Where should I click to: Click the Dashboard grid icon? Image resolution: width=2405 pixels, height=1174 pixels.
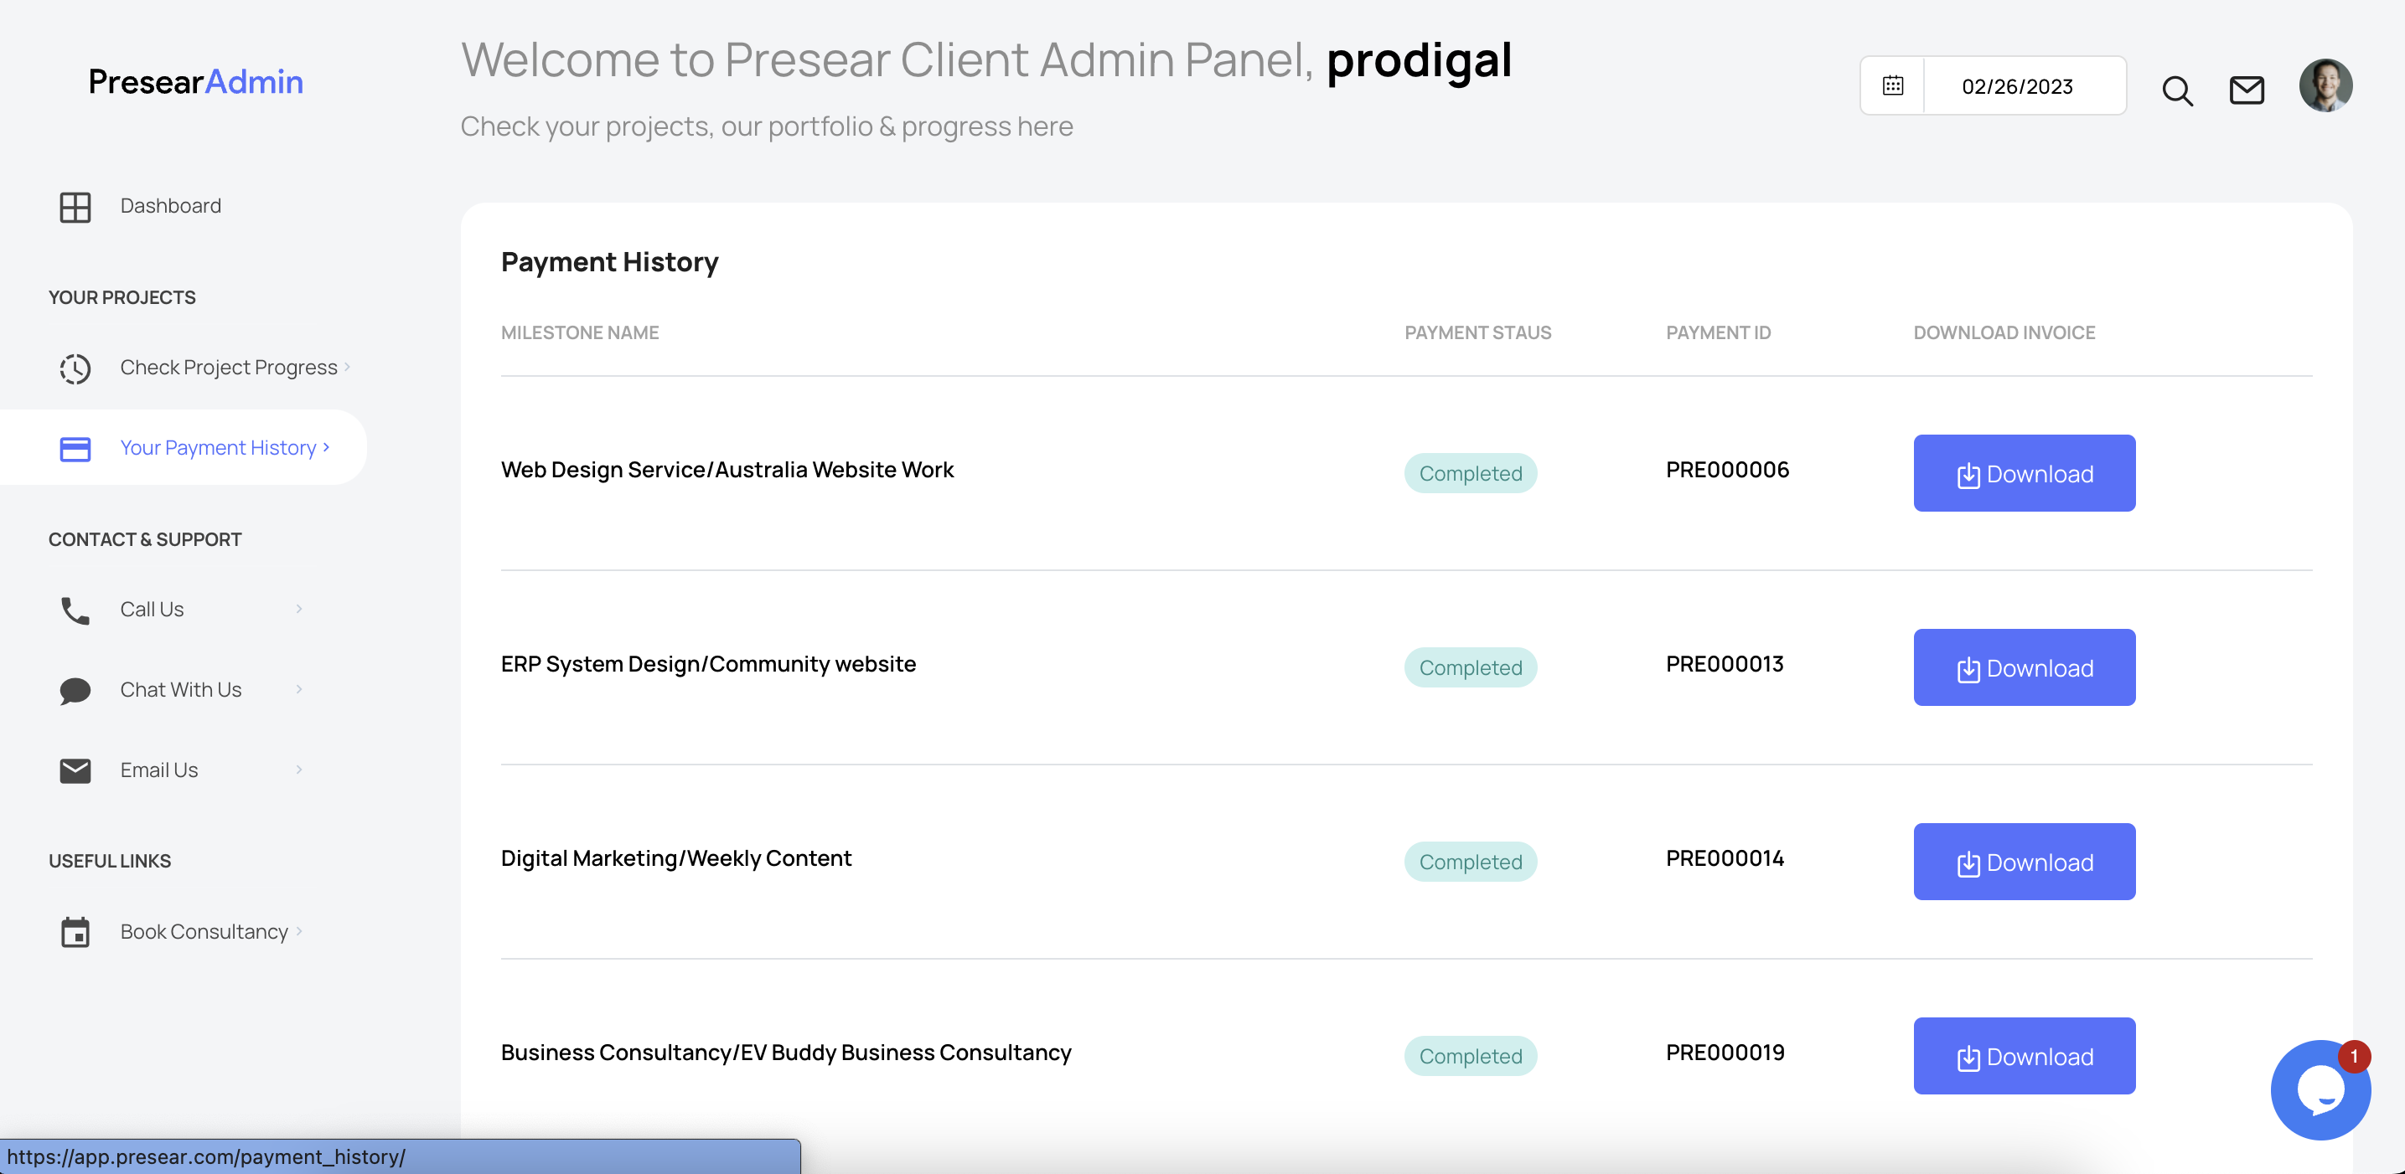point(75,207)
